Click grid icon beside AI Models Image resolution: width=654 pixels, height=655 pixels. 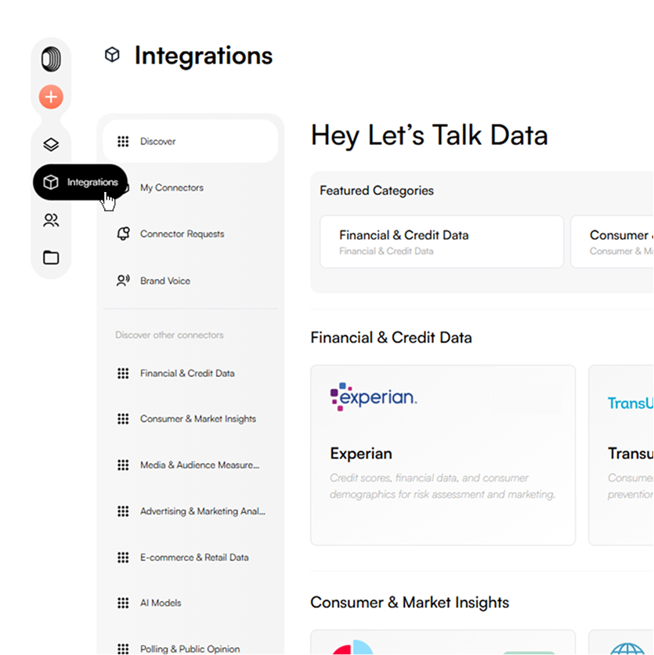click(x=123, y=603)
